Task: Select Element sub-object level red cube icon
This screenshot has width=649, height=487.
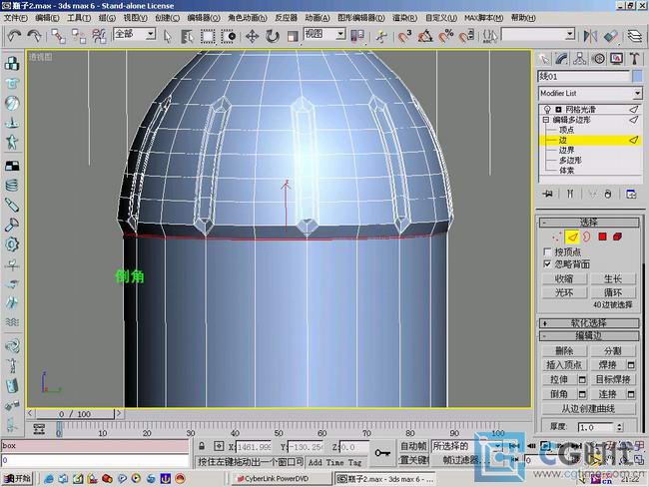Action: (618, 237)
